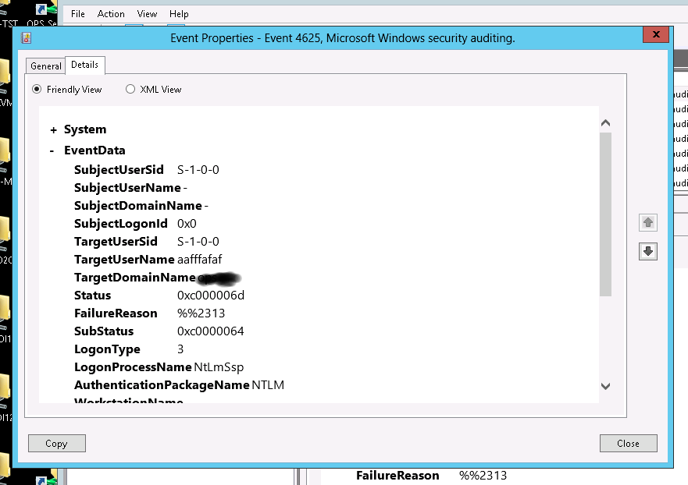Close the Event Properties dialog with X
The width and height of the screenshot is (688, 485).
tap(656, 34)
